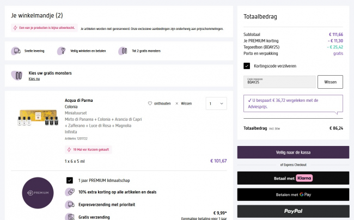Click the fast delivery truck icon
The image size is (354, 220).
[x=15, y=51]
